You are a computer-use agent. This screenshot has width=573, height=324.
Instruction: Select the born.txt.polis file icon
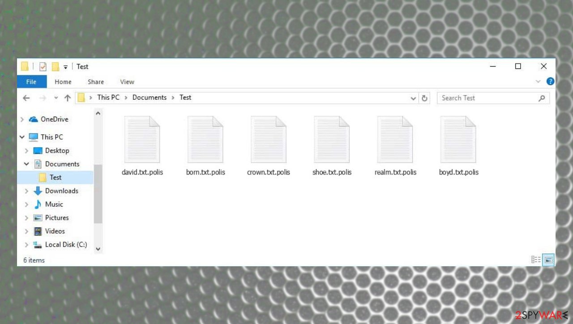click(205, 139)
